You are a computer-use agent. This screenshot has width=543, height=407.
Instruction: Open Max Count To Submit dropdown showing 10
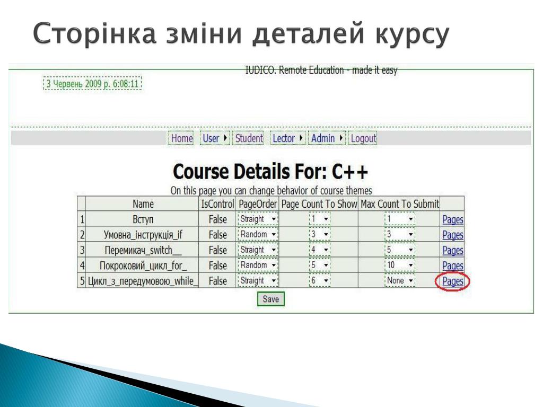400,265
